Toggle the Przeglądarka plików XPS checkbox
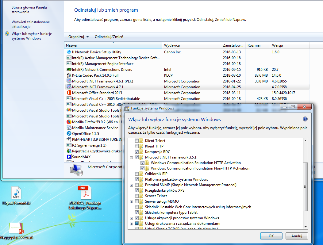The width and height of the screenshot is (323, 245). pyautogui.click(x=137, y=190)
